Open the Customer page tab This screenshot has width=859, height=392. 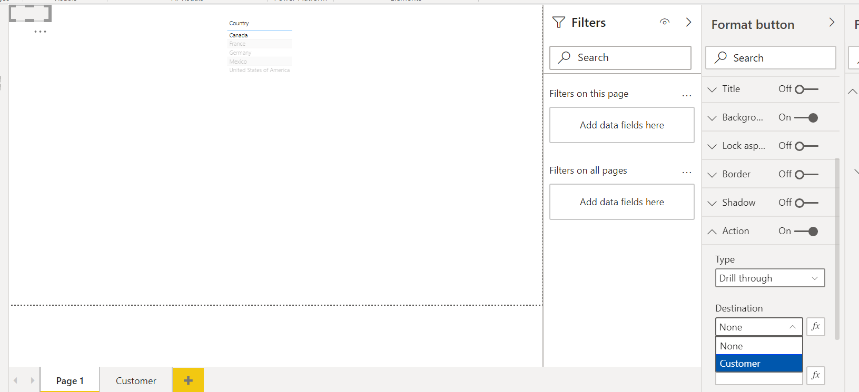tap(136, 380)
